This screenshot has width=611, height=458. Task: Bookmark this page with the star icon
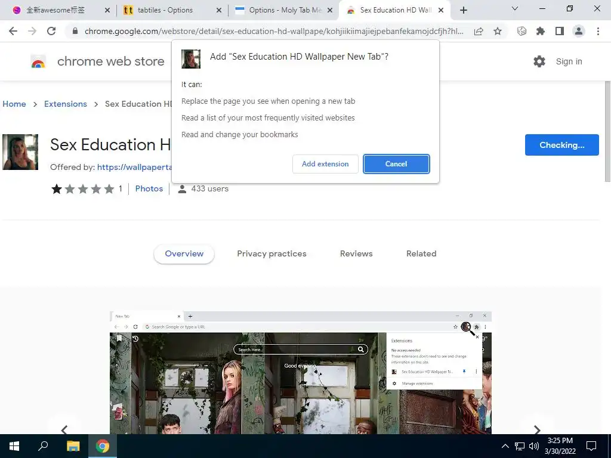[498, 31]
